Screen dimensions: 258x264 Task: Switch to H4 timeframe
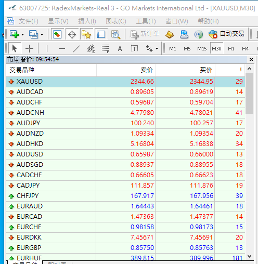pyautogui.click(x=246, y=49)
